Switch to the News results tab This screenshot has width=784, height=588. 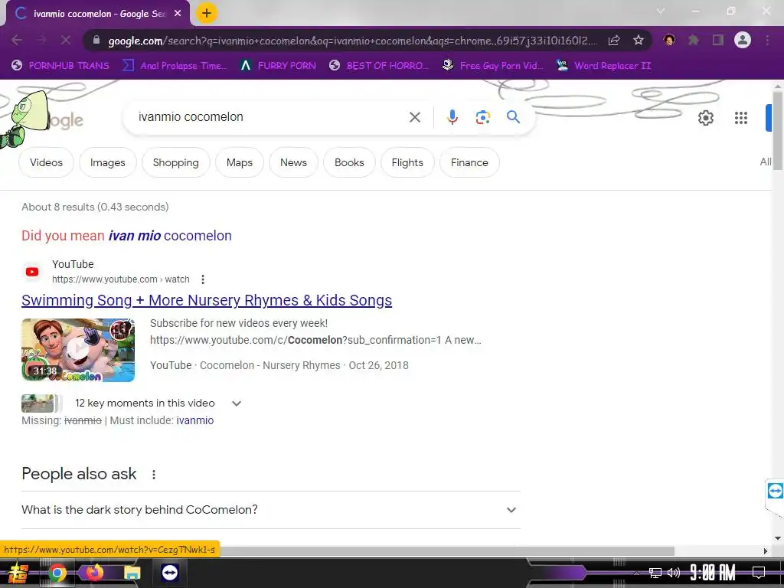(x=293, y=162)
